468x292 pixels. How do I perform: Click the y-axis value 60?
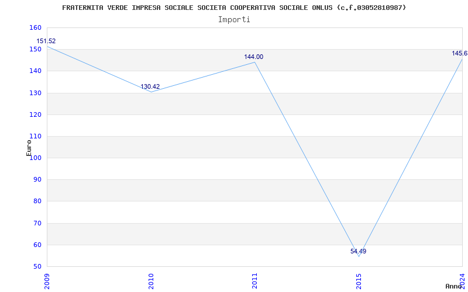coord(37,245)
